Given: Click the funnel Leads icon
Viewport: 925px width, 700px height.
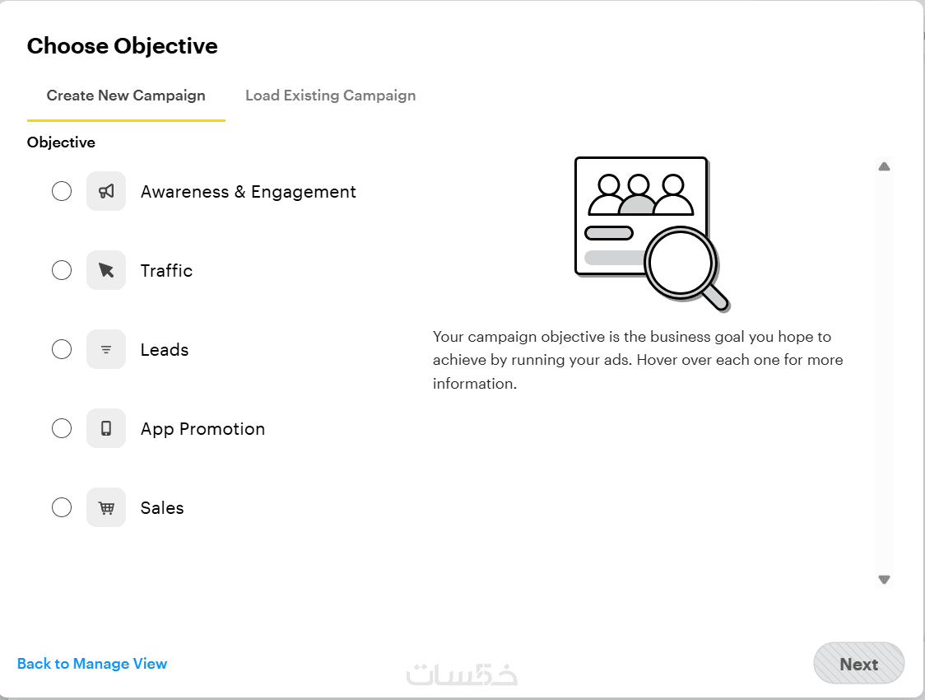Looking at the screenshot, I should [106, 349].
